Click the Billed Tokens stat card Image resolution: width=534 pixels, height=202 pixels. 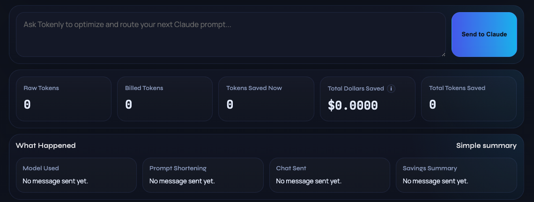coord(162,99)
